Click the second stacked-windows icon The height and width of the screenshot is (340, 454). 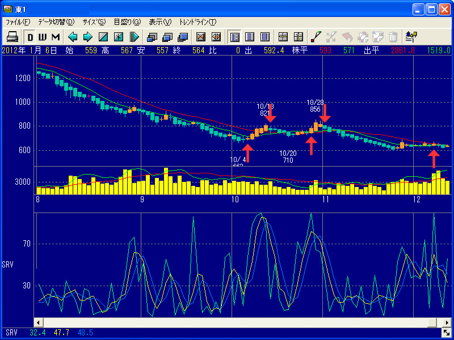tap(167, 37)
